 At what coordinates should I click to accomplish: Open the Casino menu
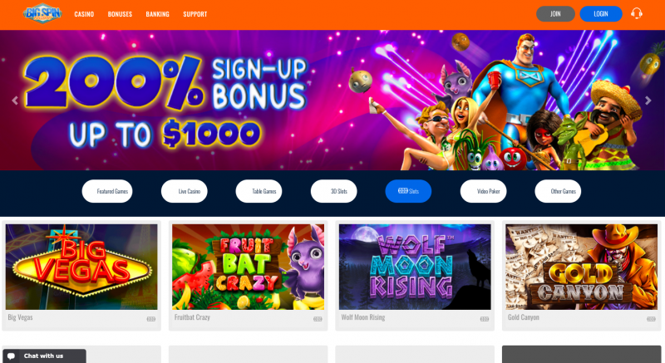click(x=84, y=14)
